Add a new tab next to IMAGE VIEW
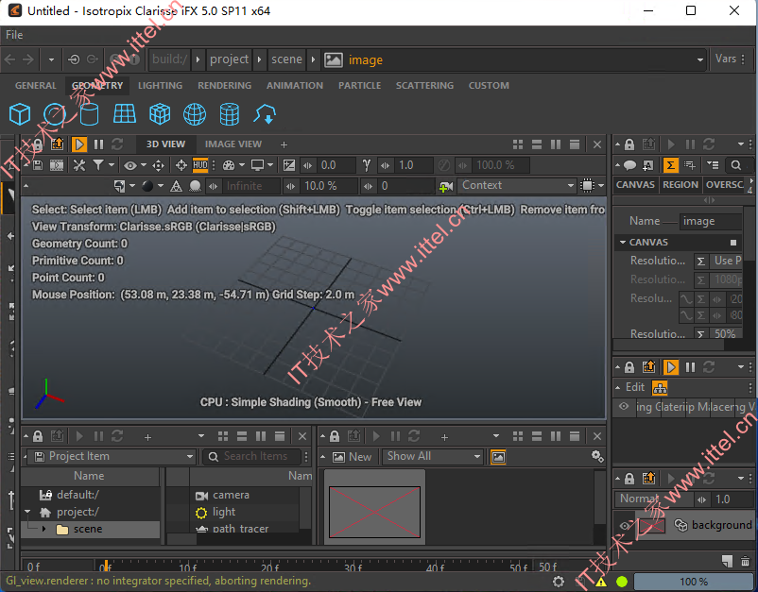 coord(284,144)
